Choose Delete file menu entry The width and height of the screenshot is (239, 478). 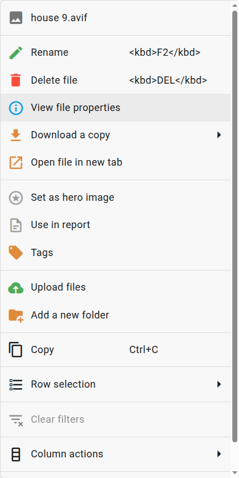click(116, 80)
